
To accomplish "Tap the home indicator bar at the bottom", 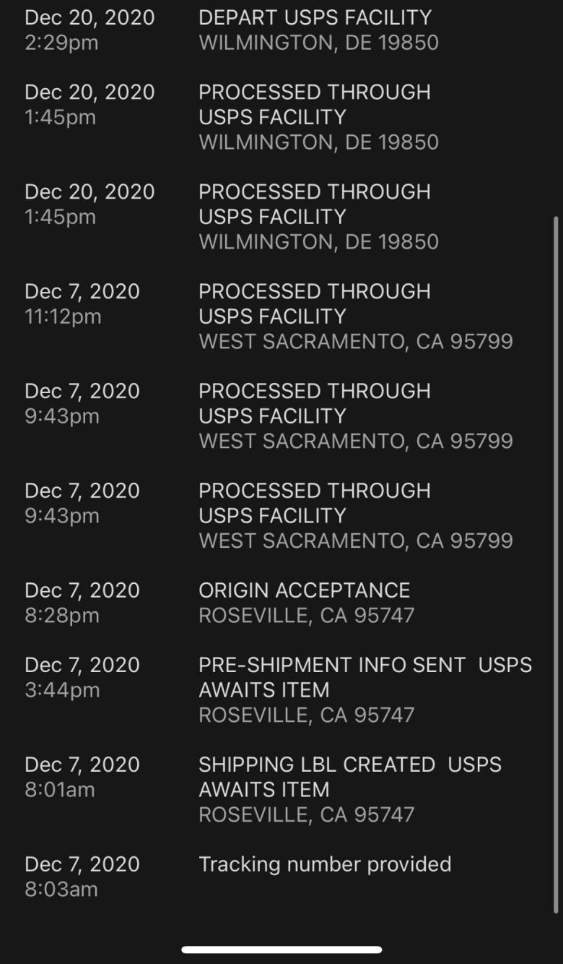I will click(x=281, y=950).
